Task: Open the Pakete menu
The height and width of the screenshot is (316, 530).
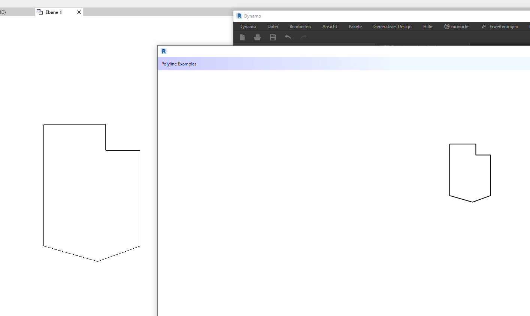Action: [x=355, y=26]
